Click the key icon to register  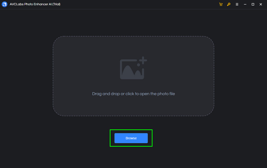point(229,4)
